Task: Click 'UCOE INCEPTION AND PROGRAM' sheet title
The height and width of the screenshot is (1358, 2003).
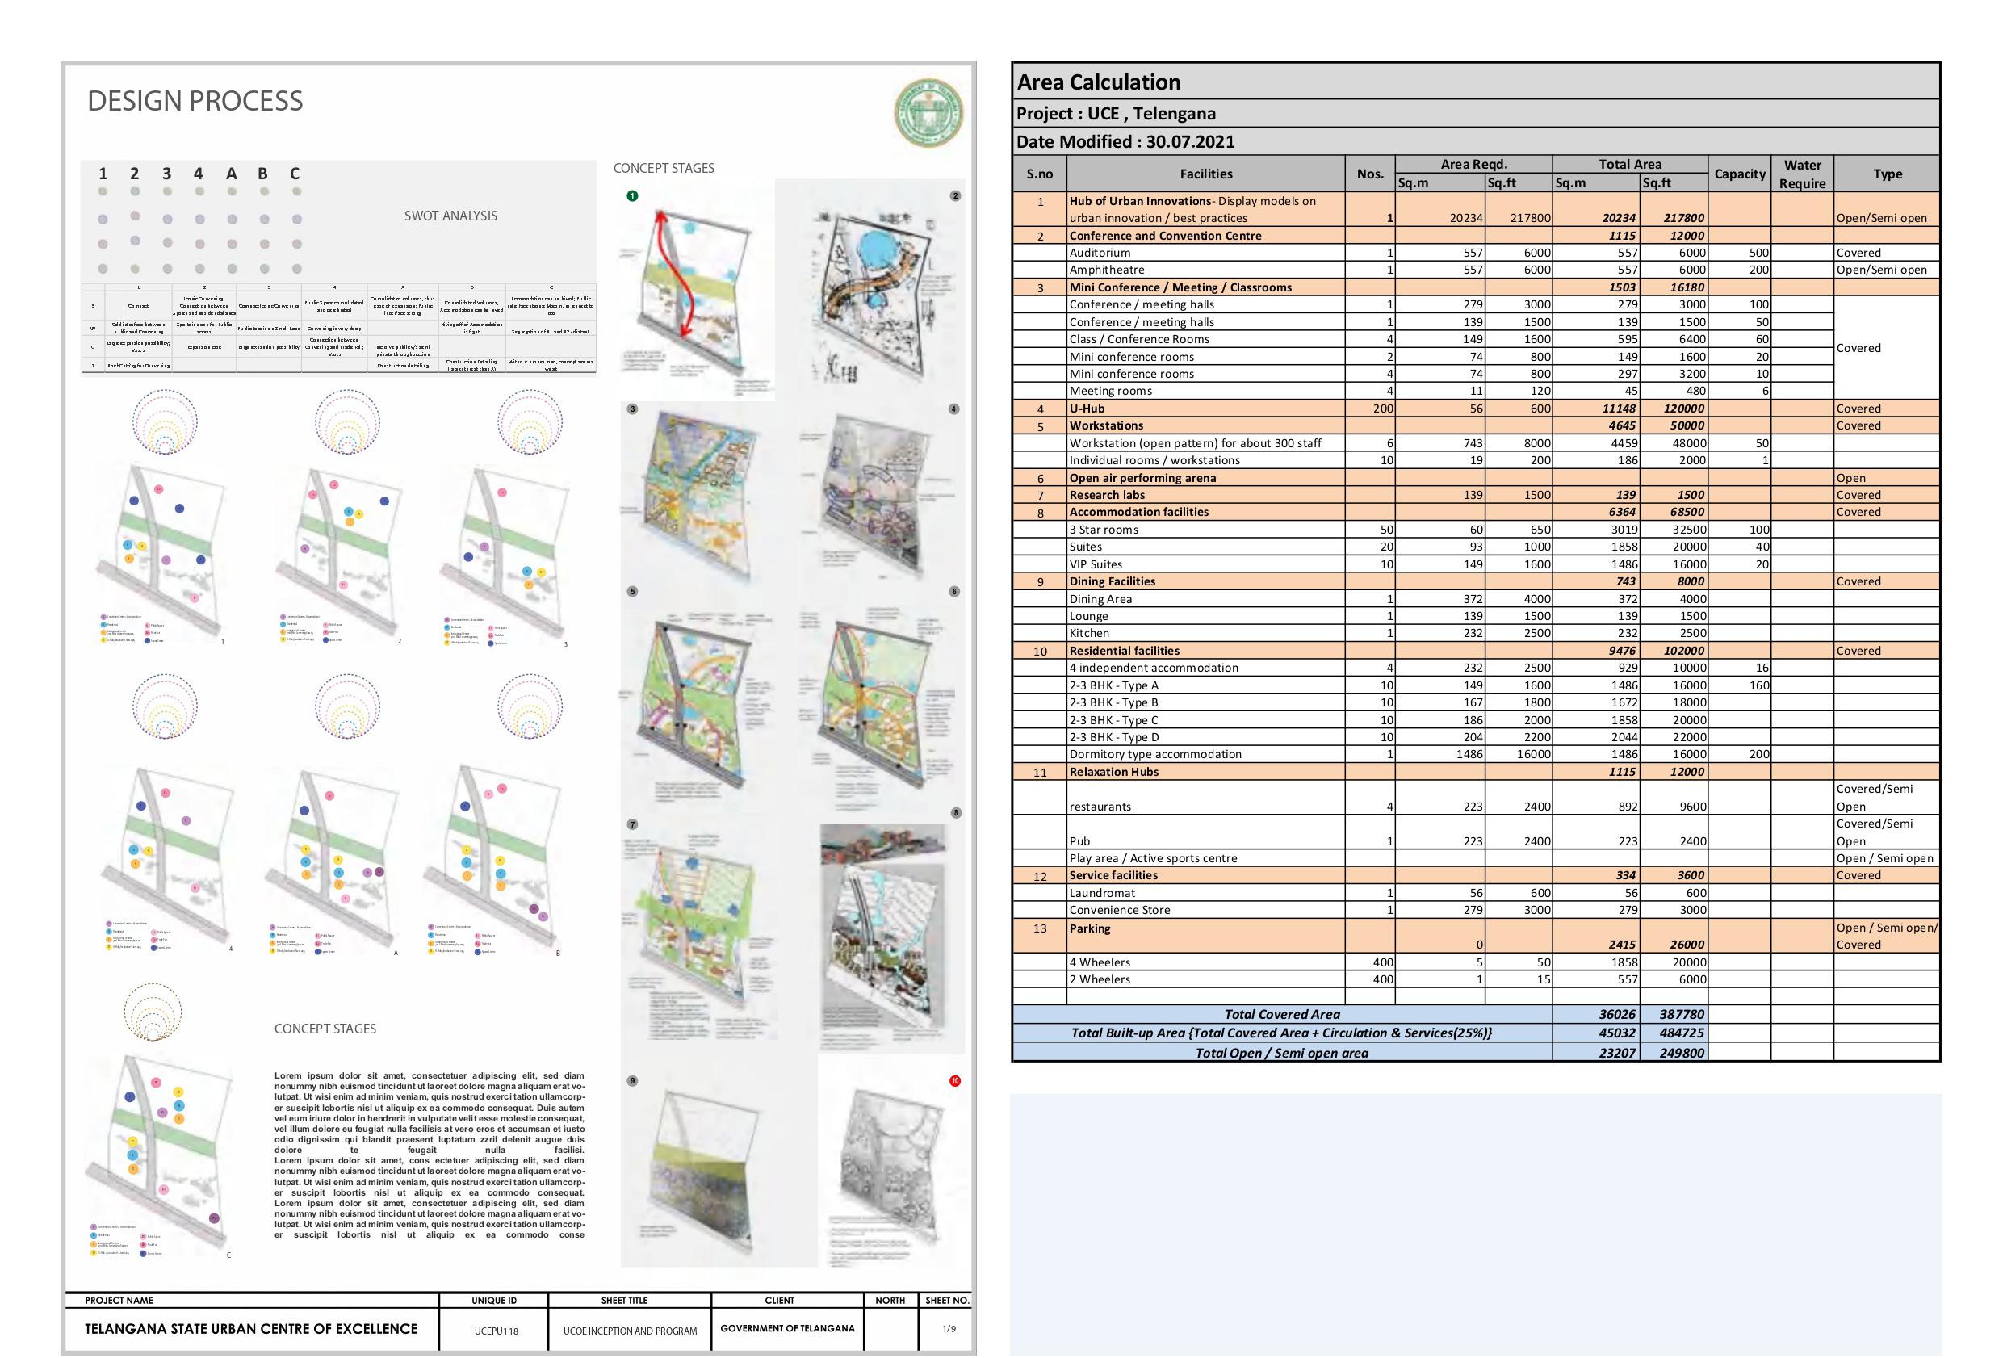Action: tap(630, 1331)
